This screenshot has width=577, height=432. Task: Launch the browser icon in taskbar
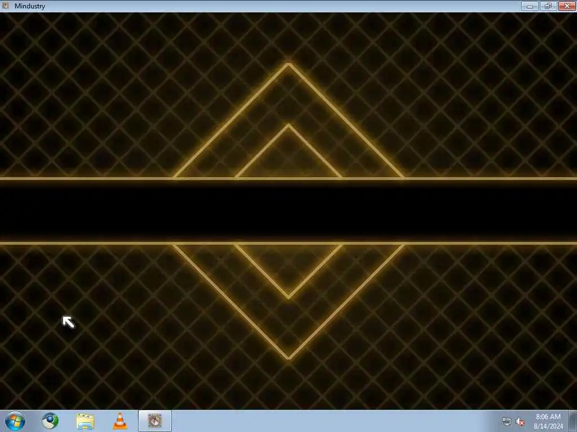(50, 421)
